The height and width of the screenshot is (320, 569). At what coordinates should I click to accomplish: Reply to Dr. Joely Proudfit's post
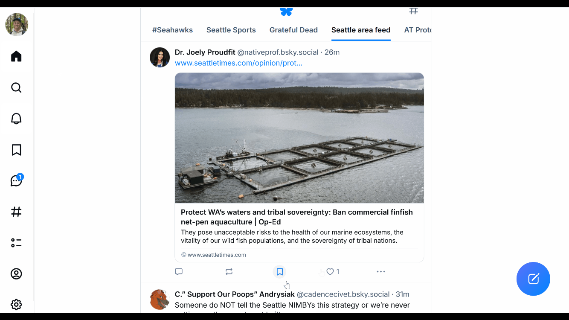coord(179,271)
